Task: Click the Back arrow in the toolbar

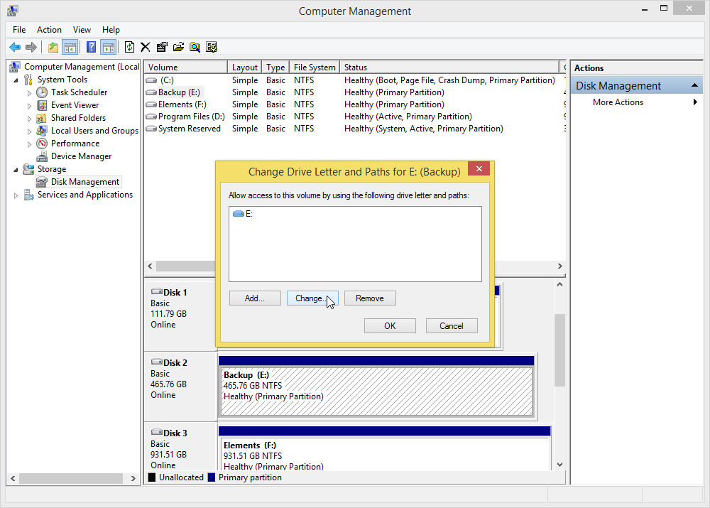Action: click(x=15, y=47)
